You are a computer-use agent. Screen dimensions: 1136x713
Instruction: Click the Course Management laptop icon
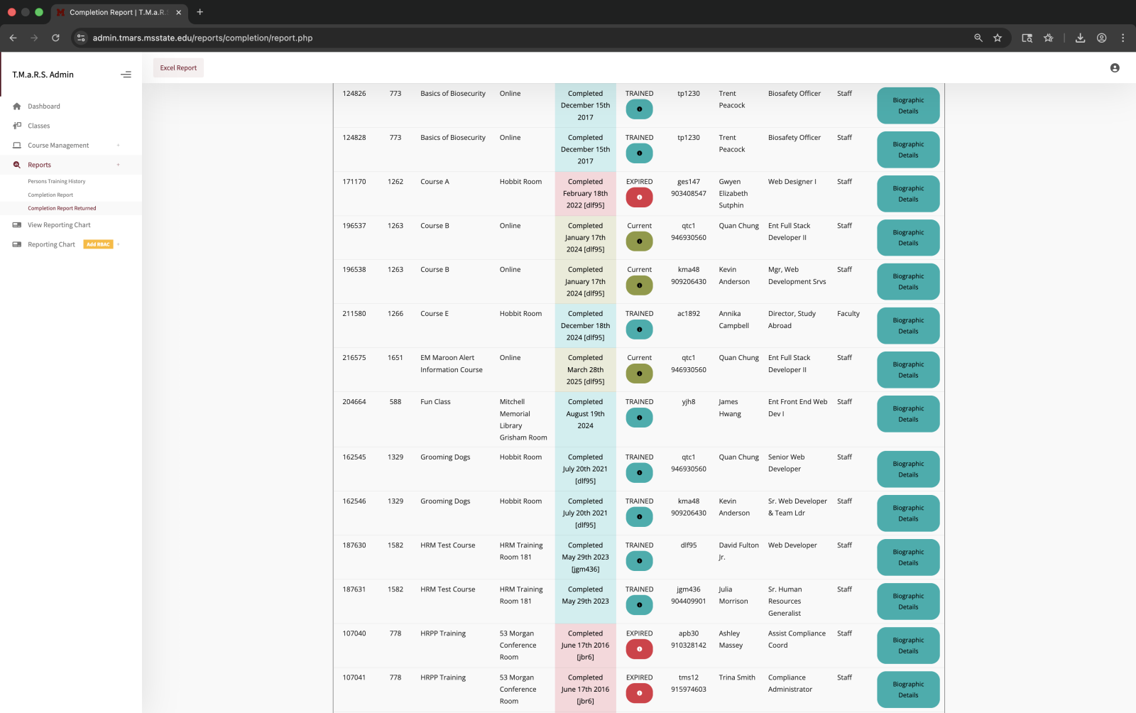click(16, 145)
